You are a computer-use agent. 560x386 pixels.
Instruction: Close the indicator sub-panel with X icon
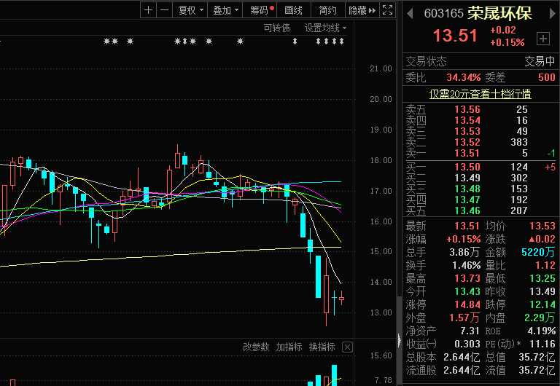347,347
